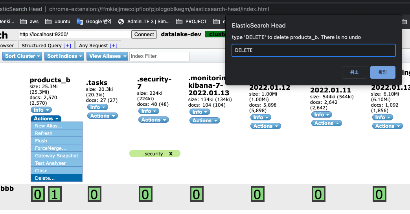The height and width of the screenshot is (214, 410).
Task: Expand Info for index with 5,898 docs
Action: pyautogui.click(x=261, y=118)
